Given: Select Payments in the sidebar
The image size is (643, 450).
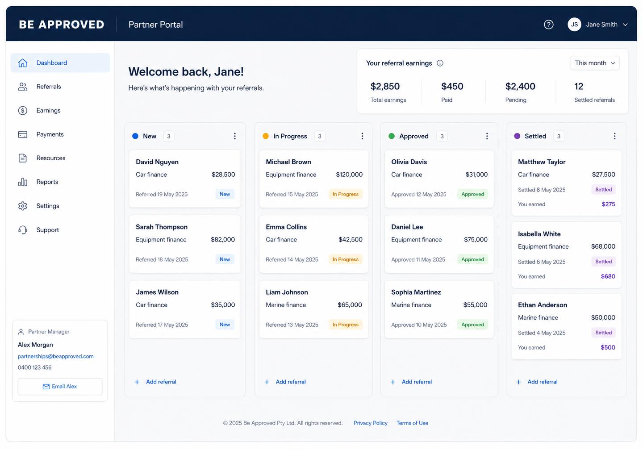Looking at the screenshot, I should tap(60, 134).
